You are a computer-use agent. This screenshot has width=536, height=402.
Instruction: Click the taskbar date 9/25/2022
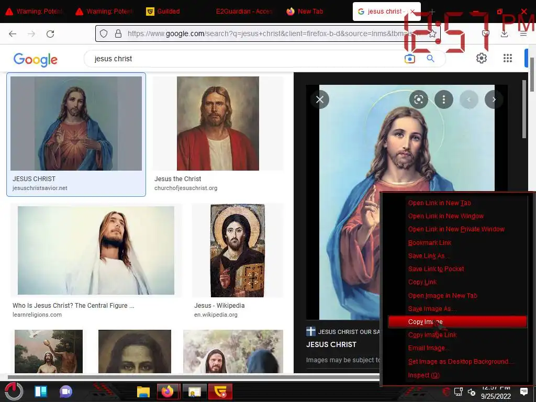tap(496, 396)
